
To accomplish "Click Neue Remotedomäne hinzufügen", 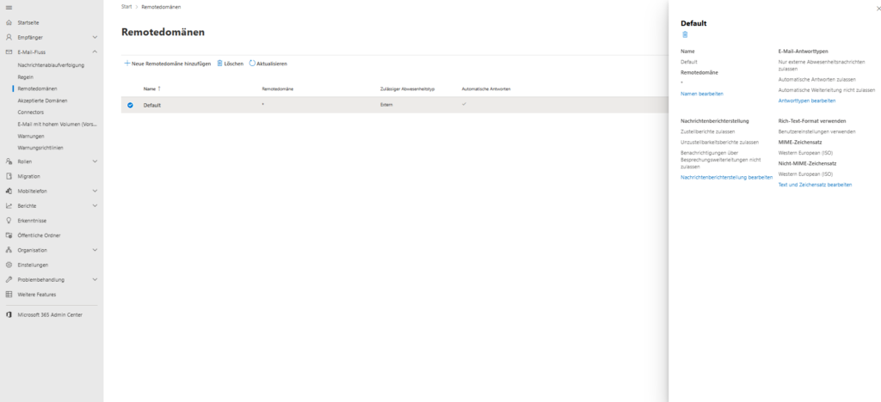I will click(167, 64).
